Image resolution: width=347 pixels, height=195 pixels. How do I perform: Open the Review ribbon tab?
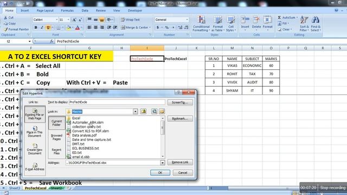pyautogui.click(x=101, y=11)
